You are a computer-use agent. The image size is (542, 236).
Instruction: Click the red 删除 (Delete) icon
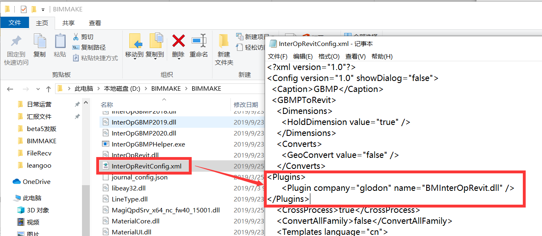[x=178, y=41]
